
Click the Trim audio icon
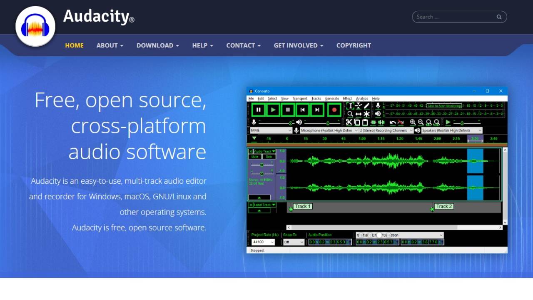(374, 122)
